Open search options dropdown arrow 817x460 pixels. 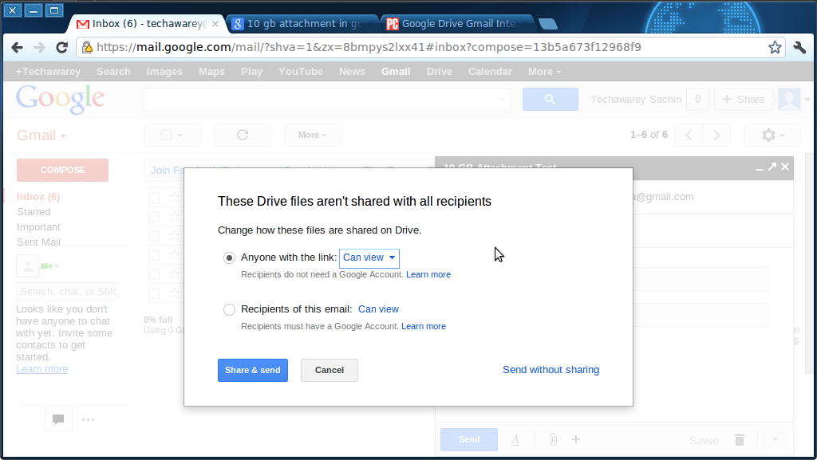point(502,99)
